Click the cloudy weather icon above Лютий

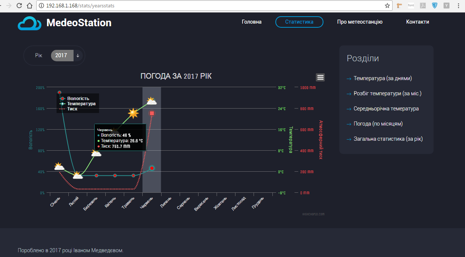click(x=77, y=175)
